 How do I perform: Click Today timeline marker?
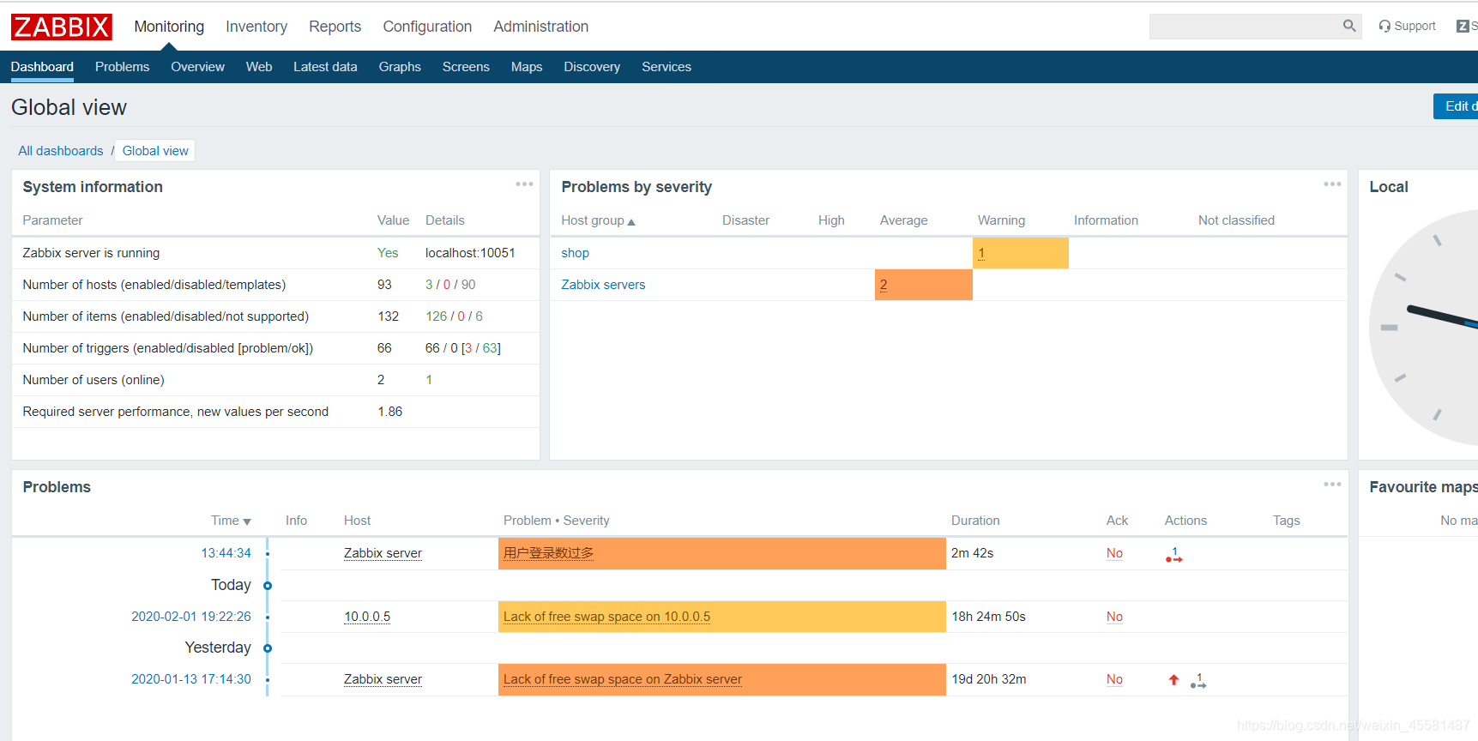click(268, 586)
